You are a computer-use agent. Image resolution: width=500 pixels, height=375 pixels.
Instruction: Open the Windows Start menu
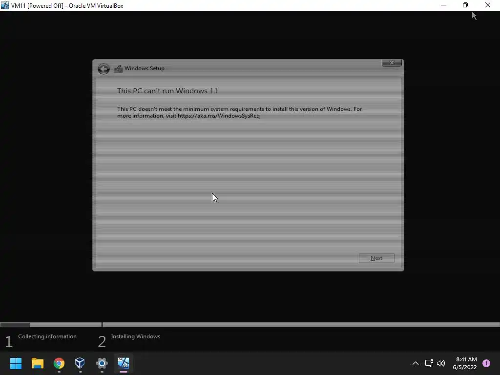tap(16, 363)
